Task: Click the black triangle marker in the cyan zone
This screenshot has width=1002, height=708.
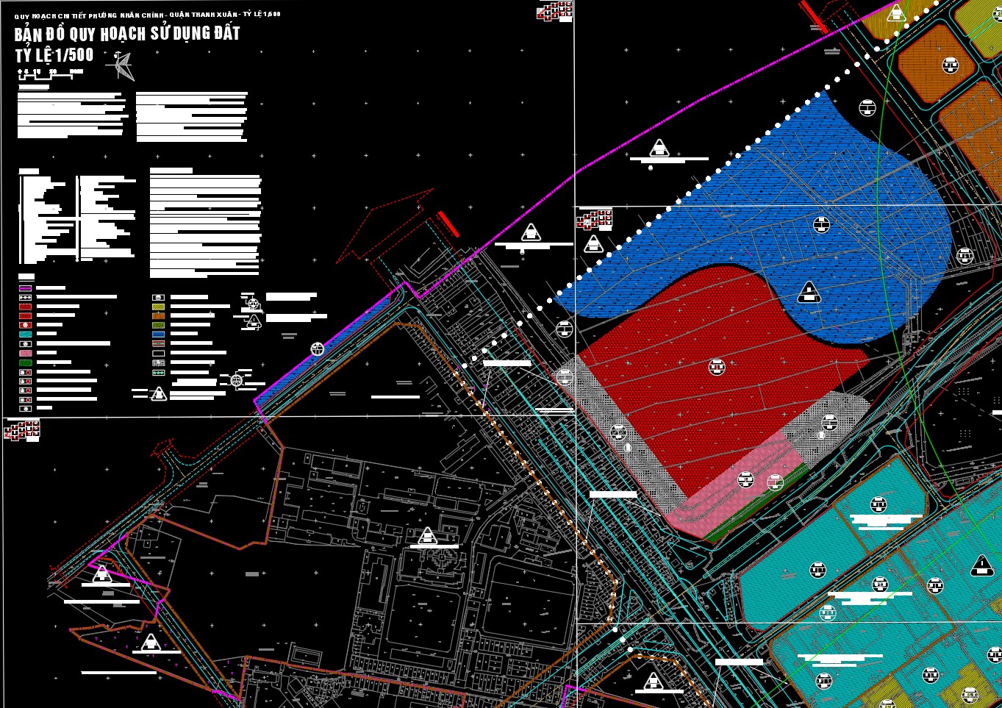Action: pos(982,565)
